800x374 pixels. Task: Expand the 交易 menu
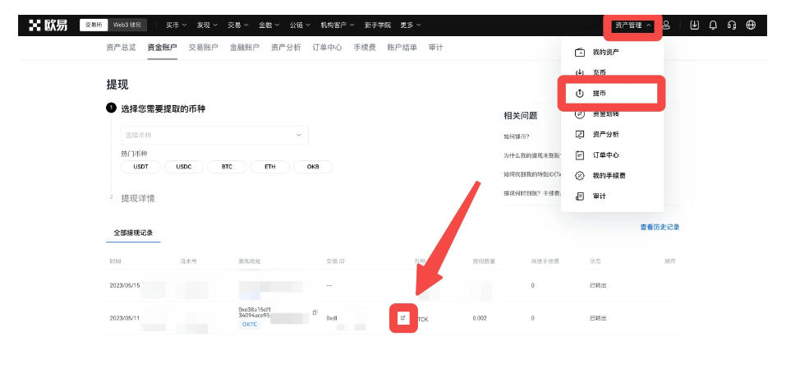tap(237, 25)
